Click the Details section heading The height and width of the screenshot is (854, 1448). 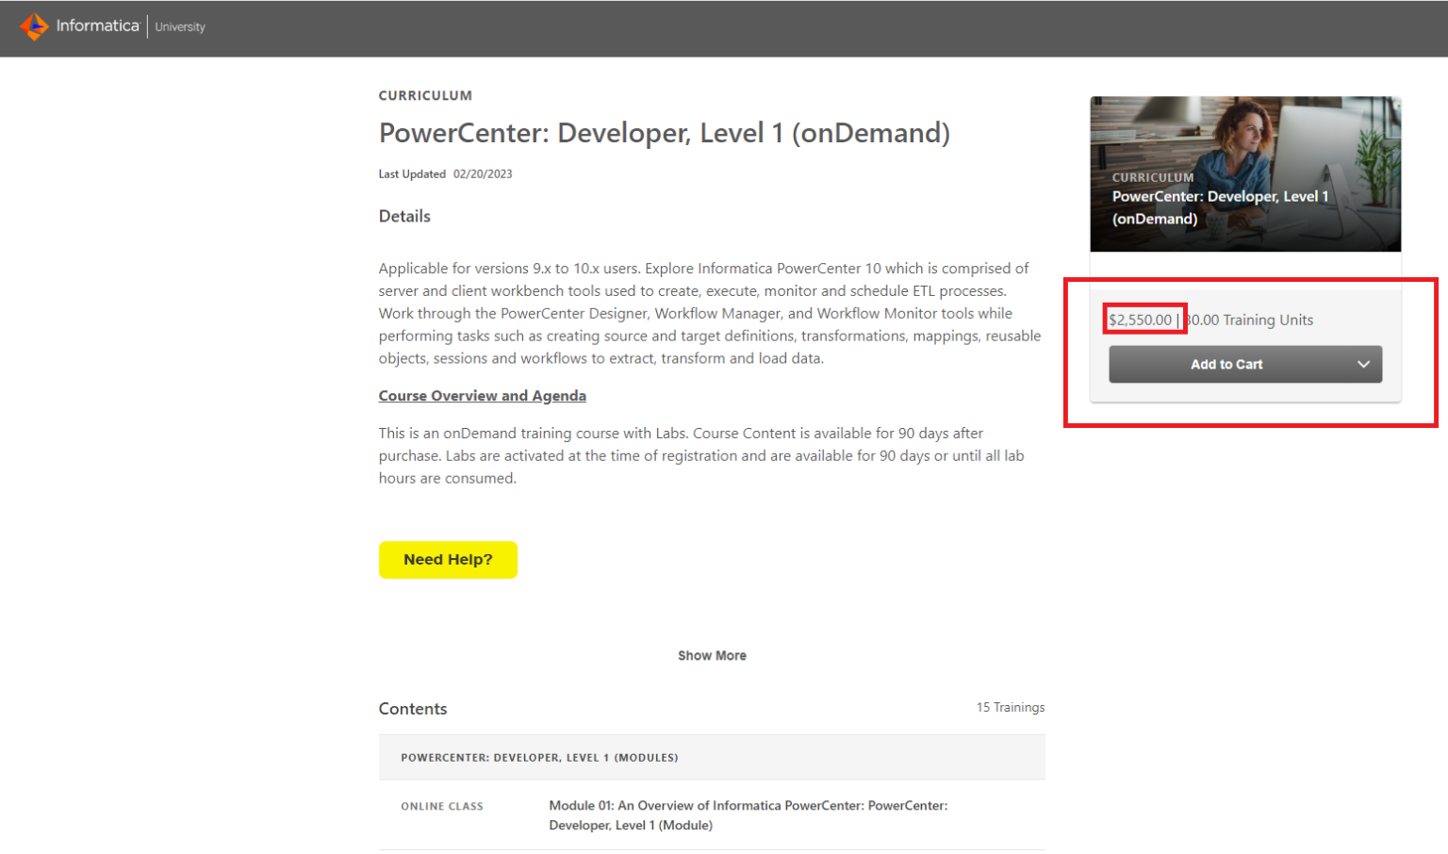click(x=404, y=216)
